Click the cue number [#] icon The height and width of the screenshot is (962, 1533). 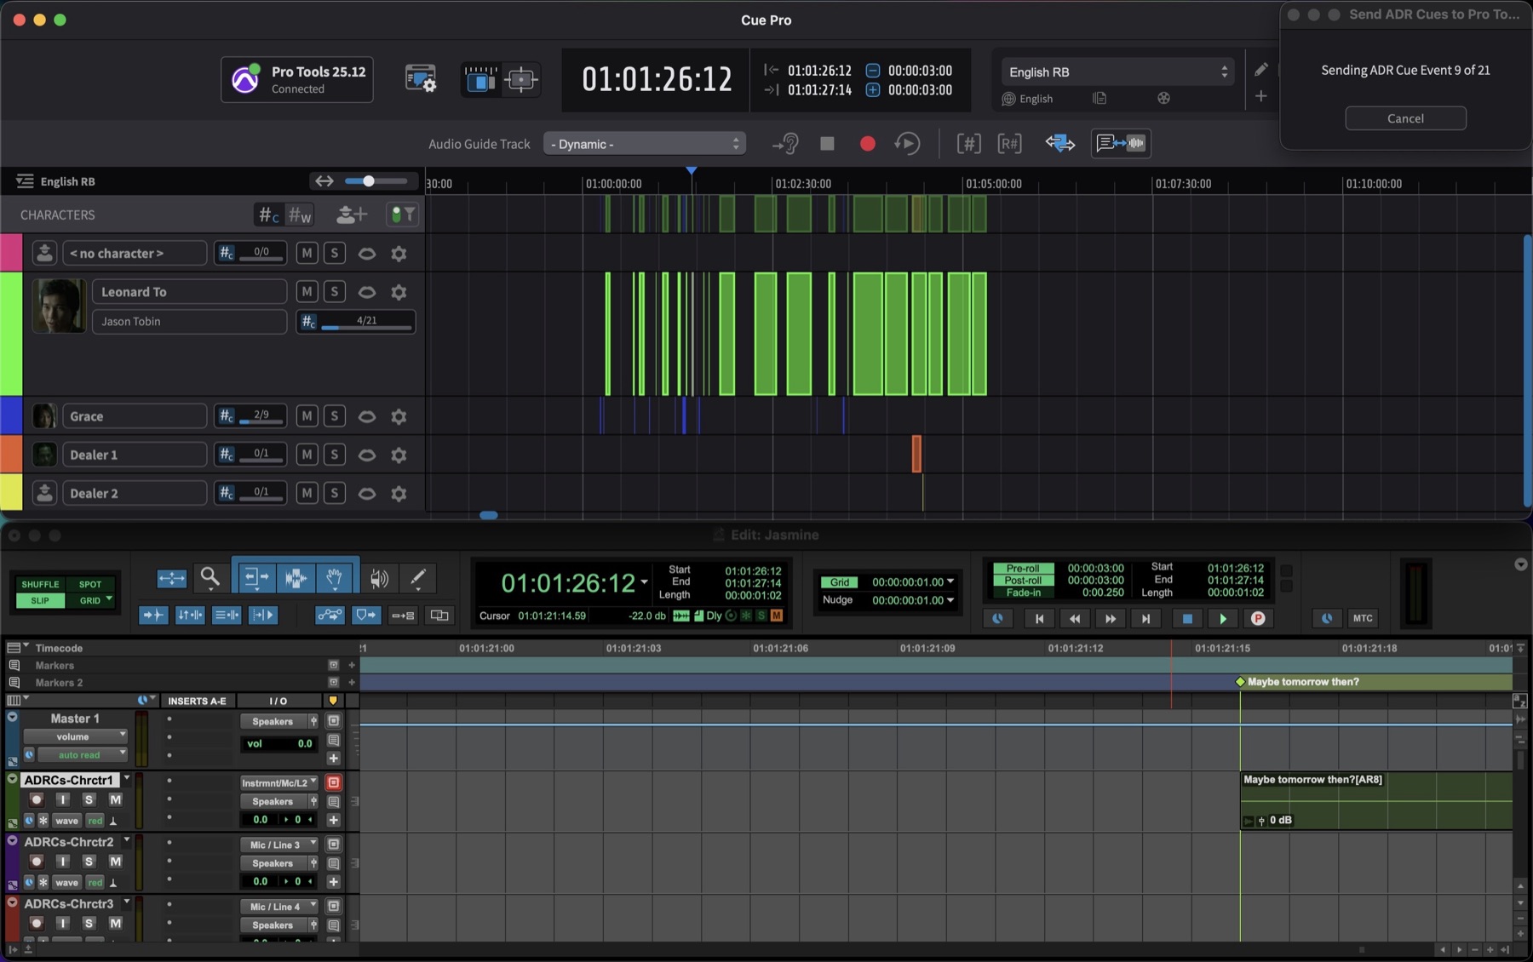[x=968, y=144]
